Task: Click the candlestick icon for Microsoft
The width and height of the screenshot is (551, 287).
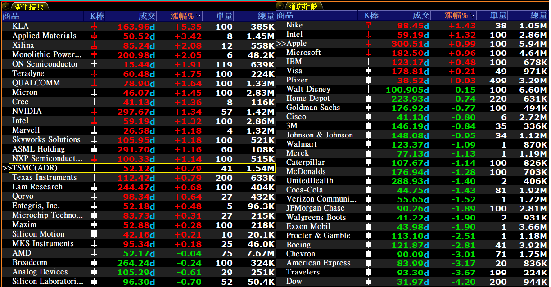Action: tap(368, 53)
